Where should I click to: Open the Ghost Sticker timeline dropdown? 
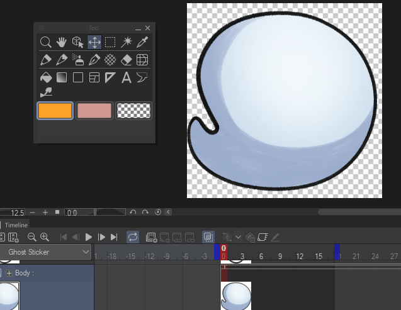(x=86, y=252)
